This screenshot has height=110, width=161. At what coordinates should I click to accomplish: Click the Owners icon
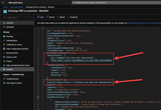4,61
